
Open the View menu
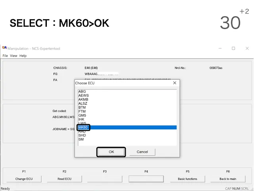pos(13,56)
